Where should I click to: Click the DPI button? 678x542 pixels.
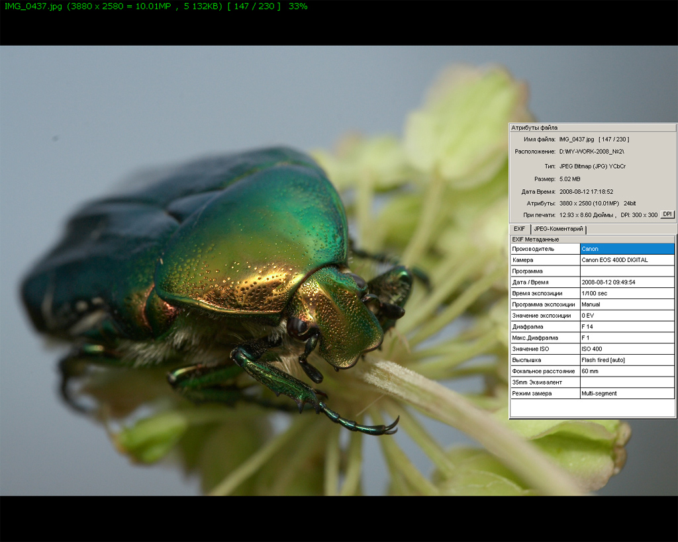pos(667,214)
